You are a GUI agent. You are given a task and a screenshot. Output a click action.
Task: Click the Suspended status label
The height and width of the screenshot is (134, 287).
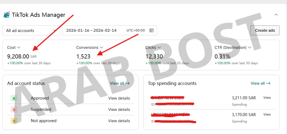click(41, 110)
